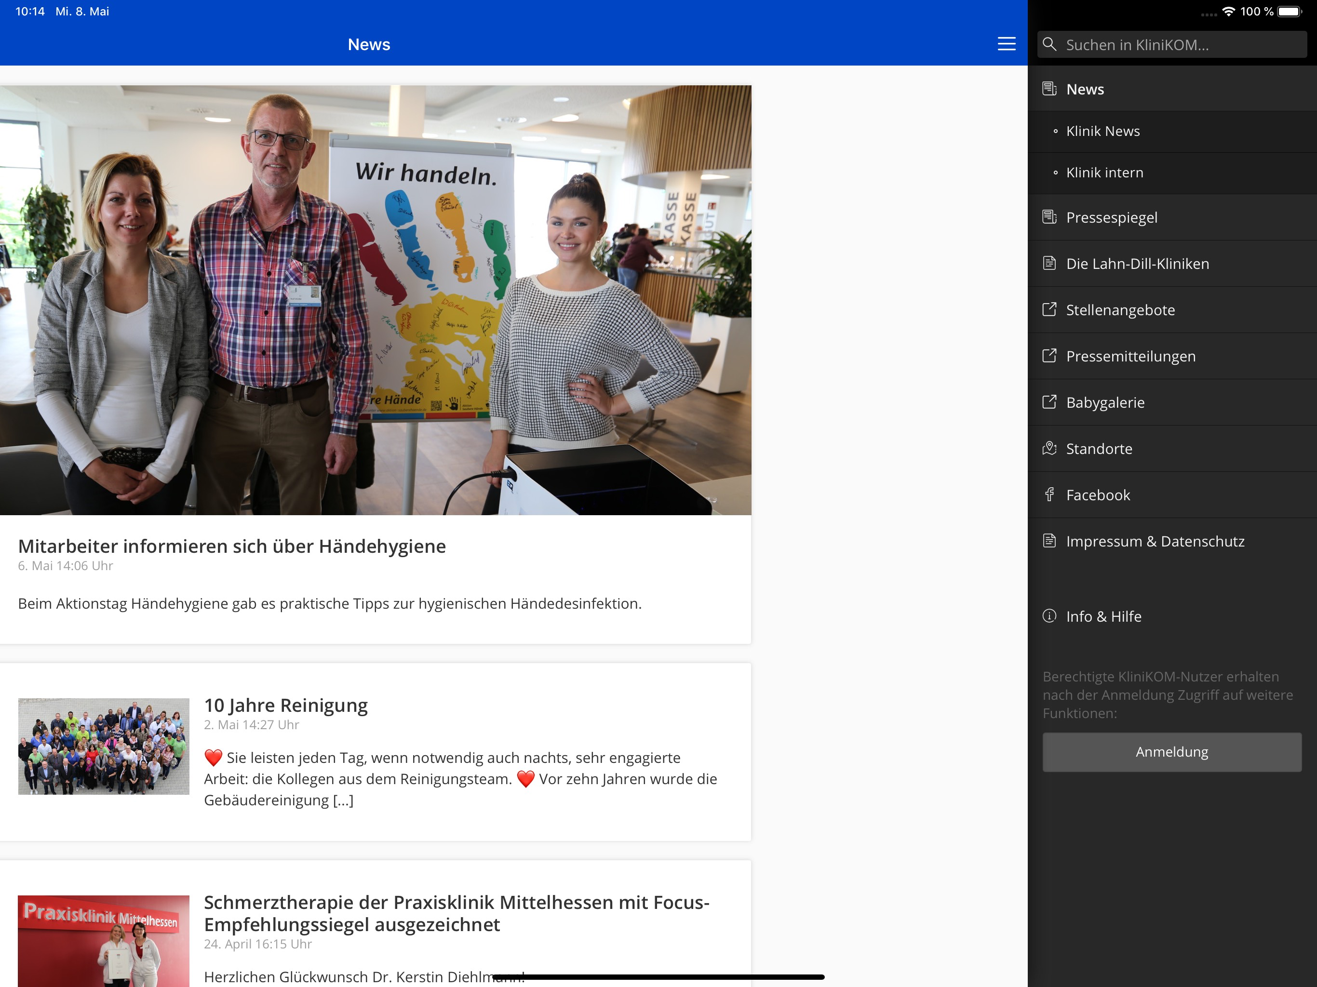Click the News title in header bar
Viewport: 1317px width, 987px height.
(x=369, y=45)
